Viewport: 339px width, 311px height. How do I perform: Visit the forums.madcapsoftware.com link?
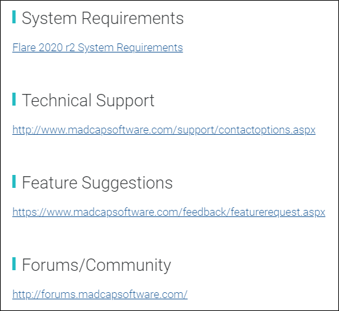pos(100,294)
